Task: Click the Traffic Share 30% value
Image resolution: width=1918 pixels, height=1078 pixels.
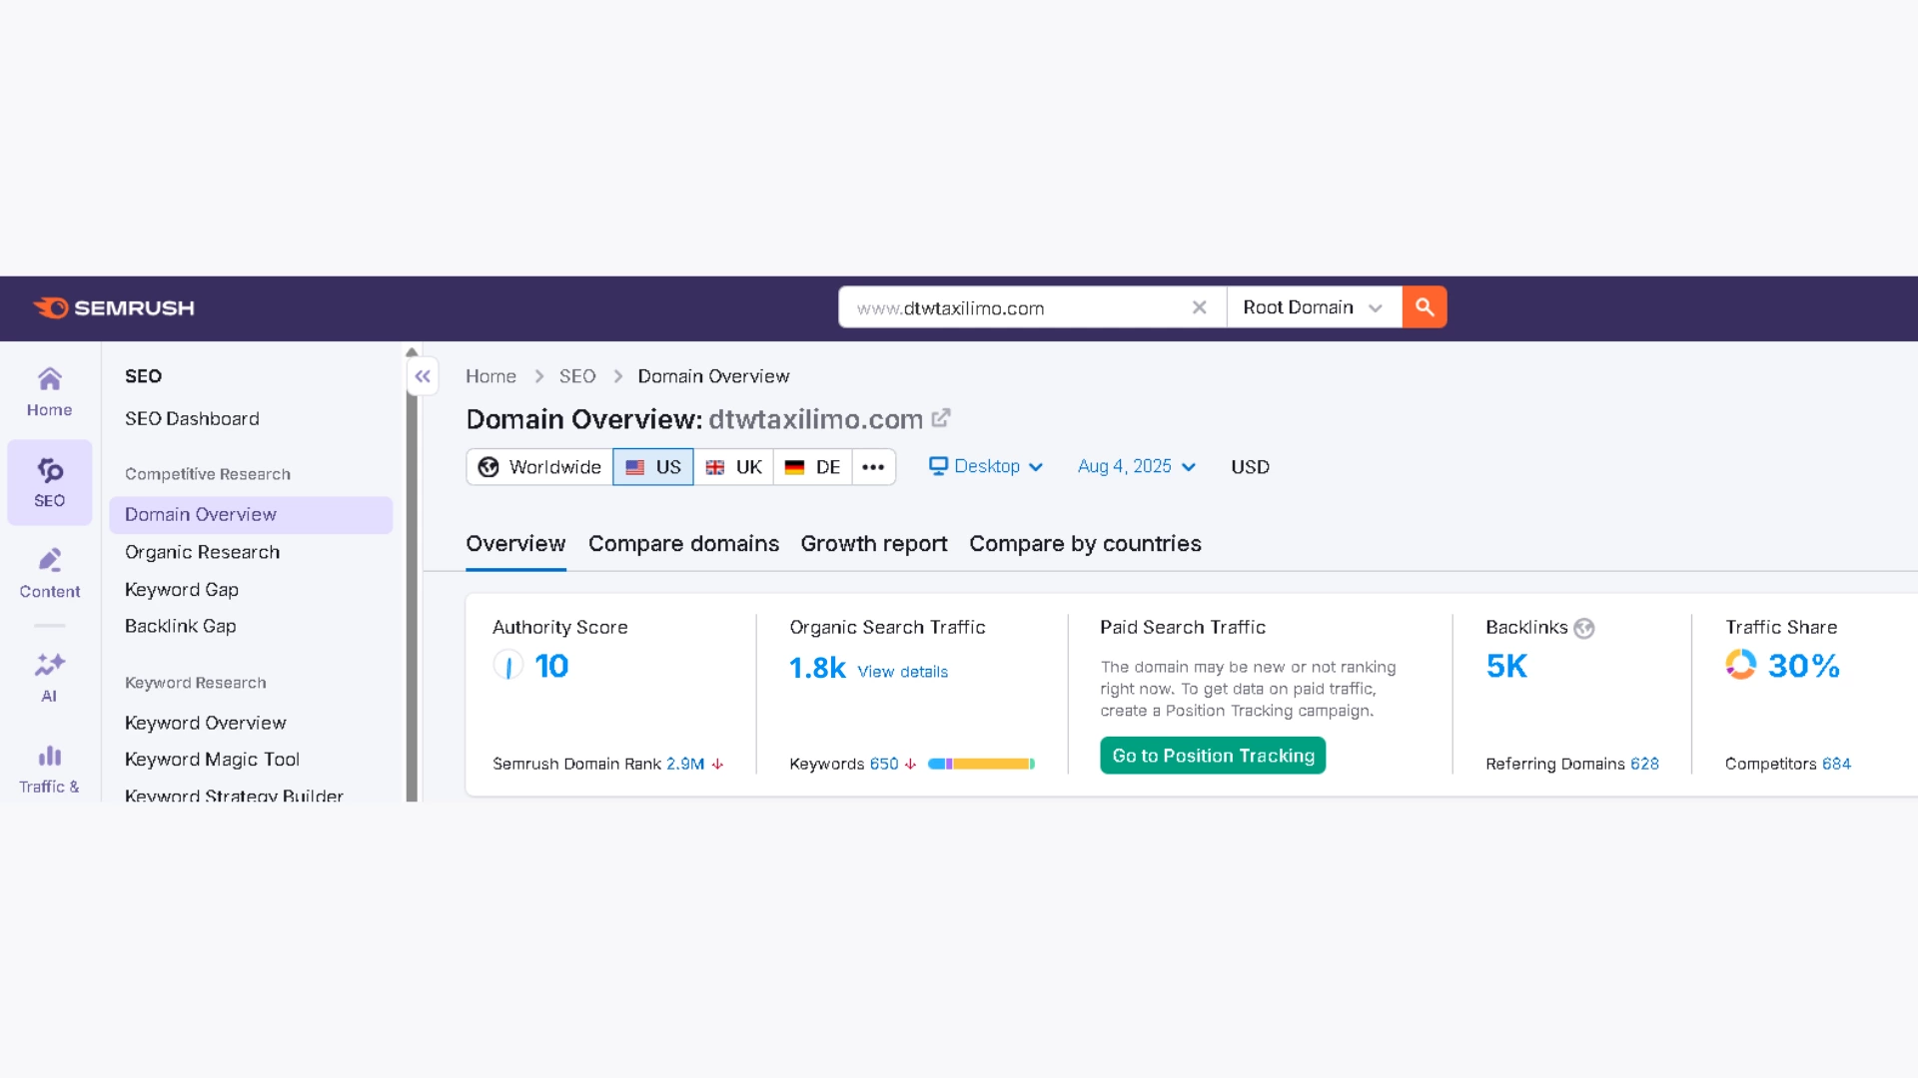Action: point(1804,666)
